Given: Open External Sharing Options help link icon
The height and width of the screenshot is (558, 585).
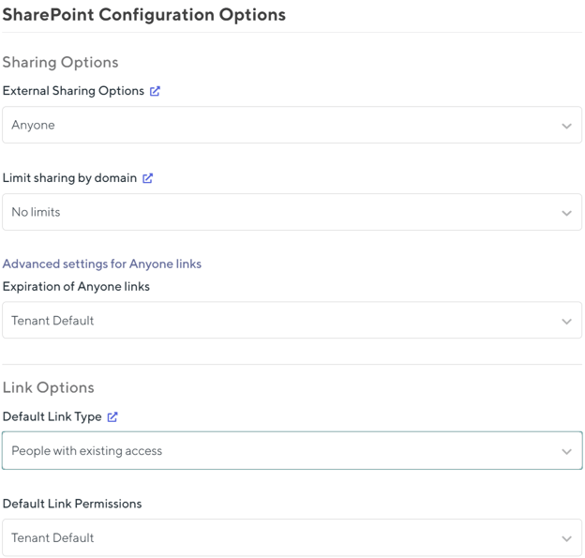Looking at the screenshot, I should click(x=155, y=91).
